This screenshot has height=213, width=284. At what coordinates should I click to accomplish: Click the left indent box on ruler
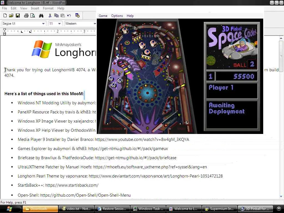click(4, 34)
